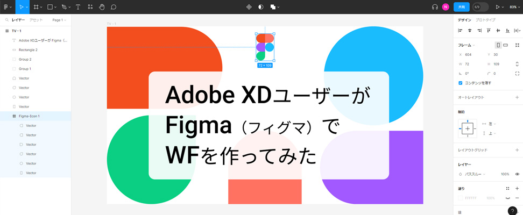Align right using the alignment icon
Screen dimensions: 523x215
click(479, 31)
